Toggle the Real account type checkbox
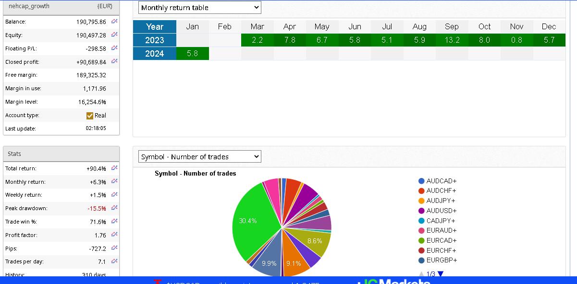Viewport: 577px width, 284px height. (x=90, y=116)
